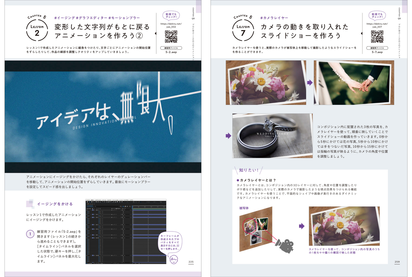Click the Home icon at the toolbar's left edge
This screenshot has height=277, width=412.
[87, 202]
